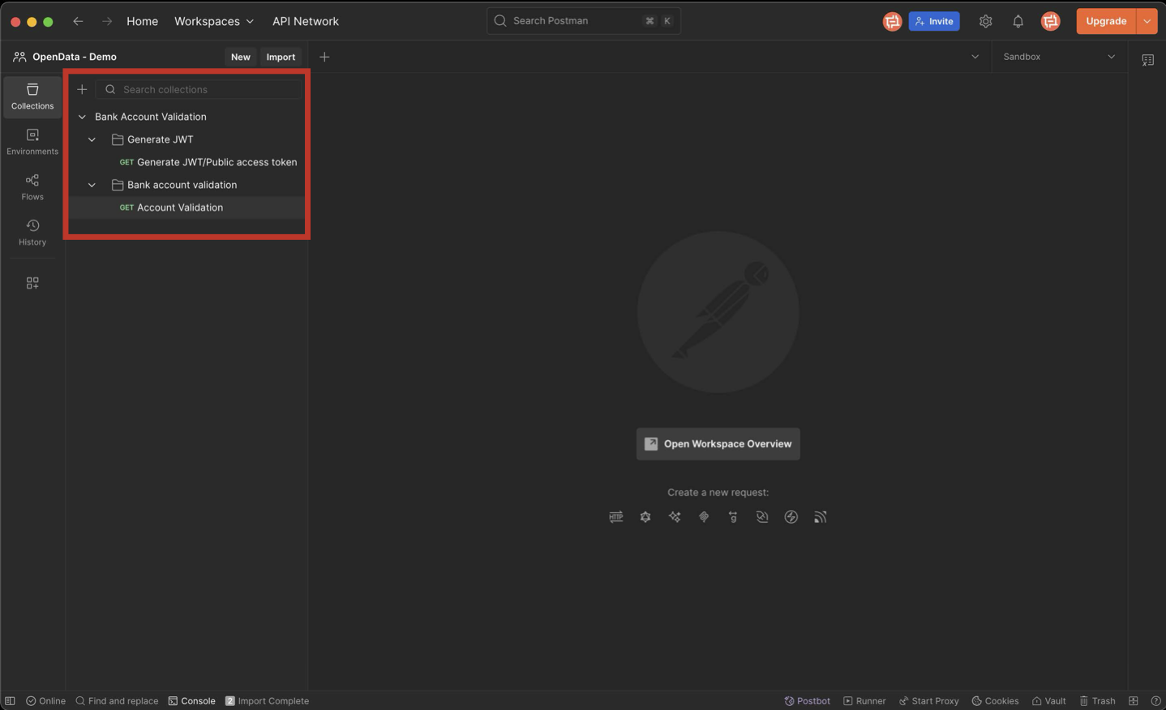Open the notifications bell
Screen dimensions: 1166x710
tap(1018, 21)
